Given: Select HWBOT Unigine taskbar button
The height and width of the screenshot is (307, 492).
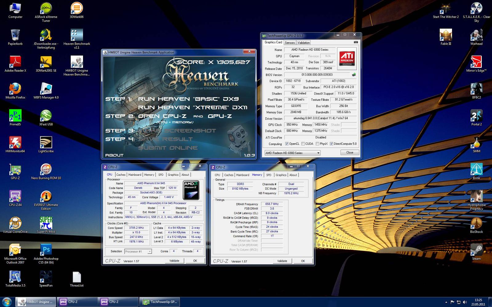Looking at the screenshot, I should point(36,302).
